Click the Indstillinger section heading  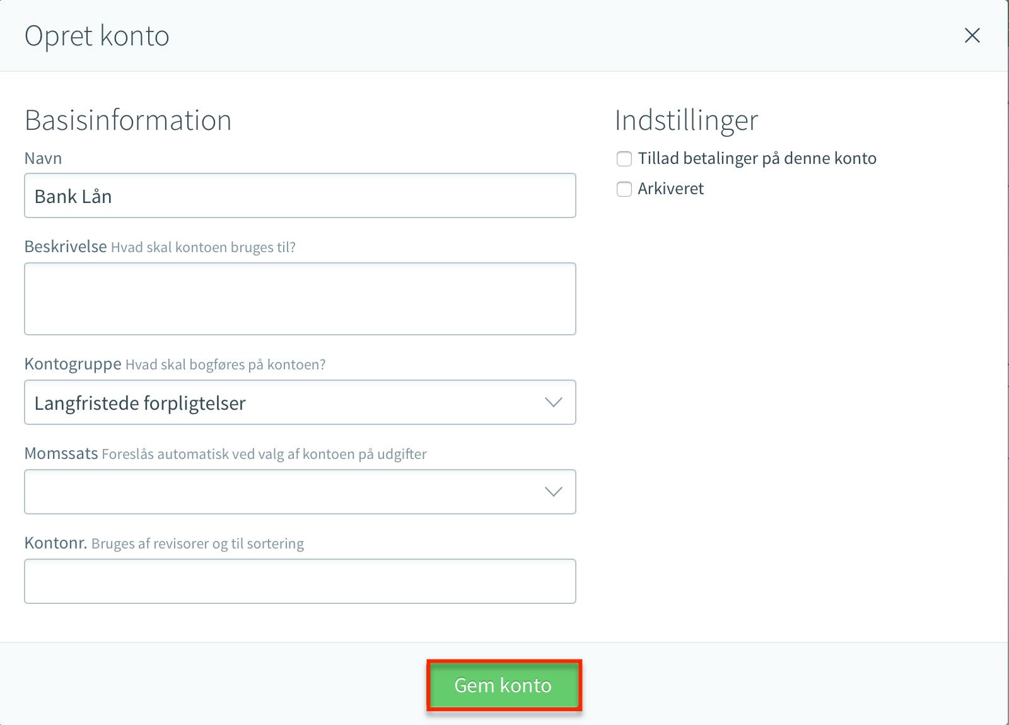click(686, 120)
